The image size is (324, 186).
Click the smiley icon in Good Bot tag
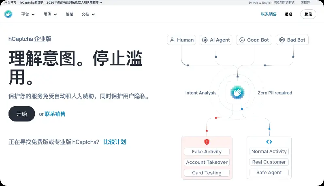(x=242, y=40)
